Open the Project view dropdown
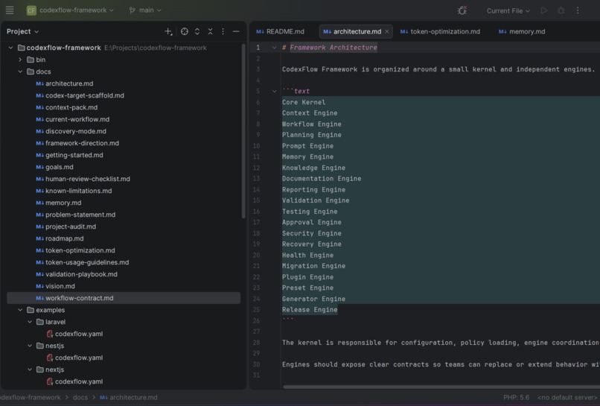 (22, 31)
